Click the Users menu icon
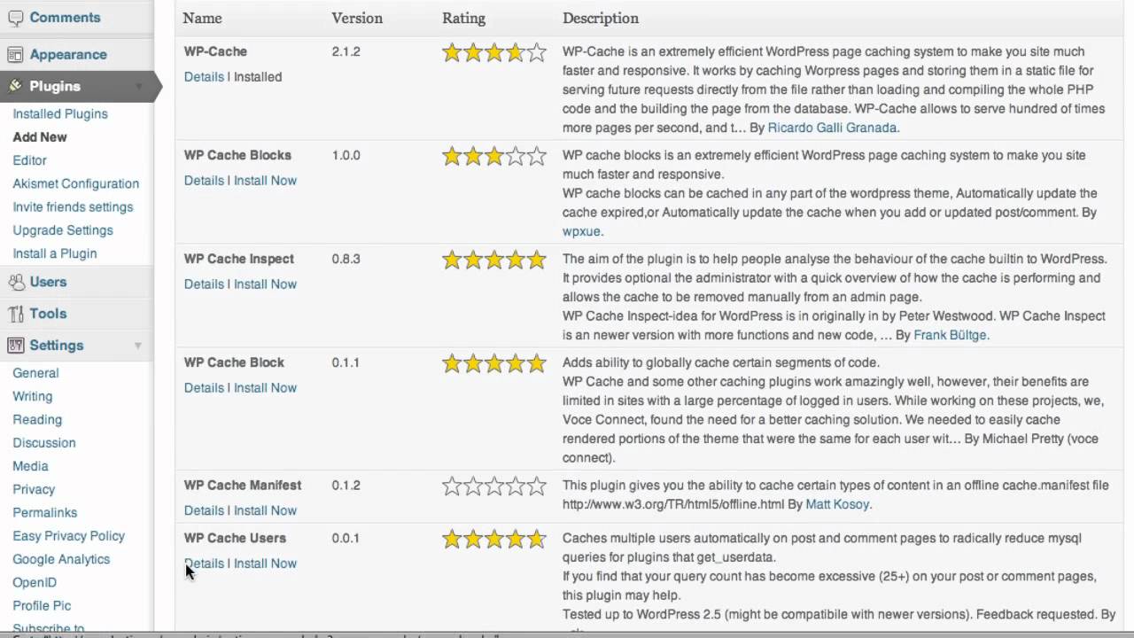 click(x=15, y=282)
